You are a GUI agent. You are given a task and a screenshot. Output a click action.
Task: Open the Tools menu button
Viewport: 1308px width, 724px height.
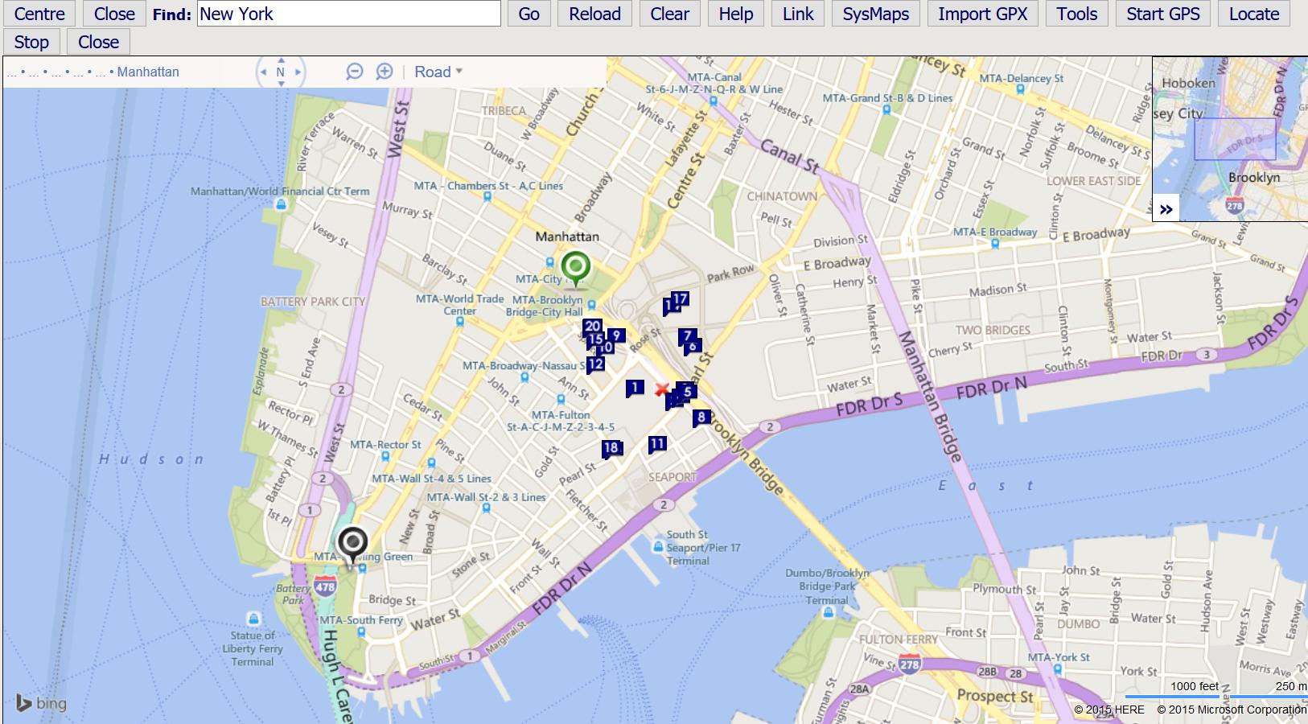(x=1076, y=14)
